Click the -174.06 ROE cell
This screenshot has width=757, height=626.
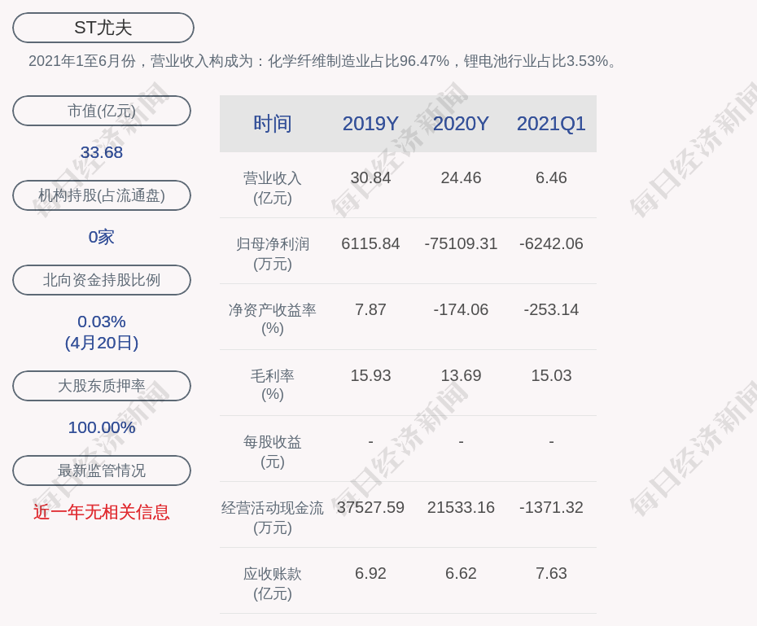pyautogui.click(x=461, y=309)
